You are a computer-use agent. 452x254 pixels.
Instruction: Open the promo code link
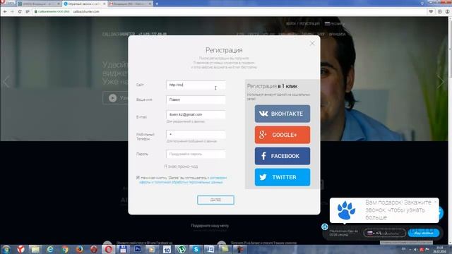[x=181, y=167]
